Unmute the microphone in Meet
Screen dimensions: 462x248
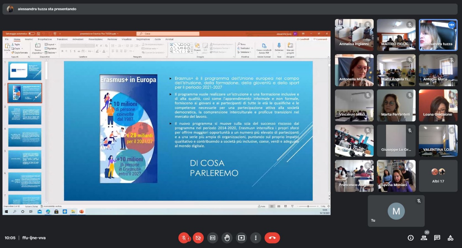tap(184, 238)
